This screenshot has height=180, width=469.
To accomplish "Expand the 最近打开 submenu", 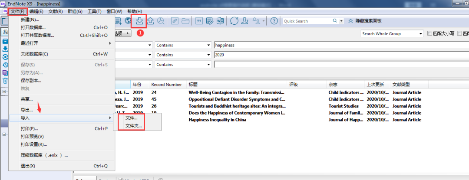I will (x=62, y=43).
